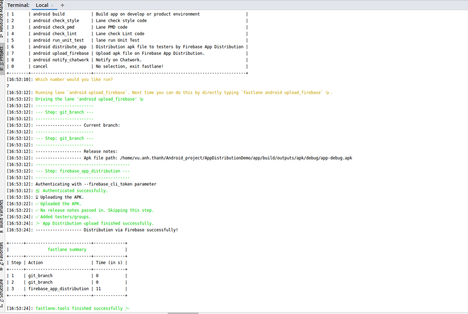Click the 'Running lane' yellow message line
This screenshot has height=314, width=468.
184,93
